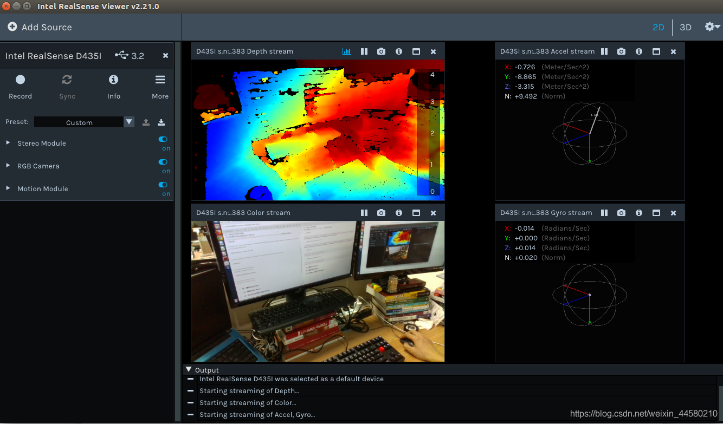Maximize the Color stream panel
Viewport: 723px width, 424px height.
pyautogui.click(x=416, y=213)
